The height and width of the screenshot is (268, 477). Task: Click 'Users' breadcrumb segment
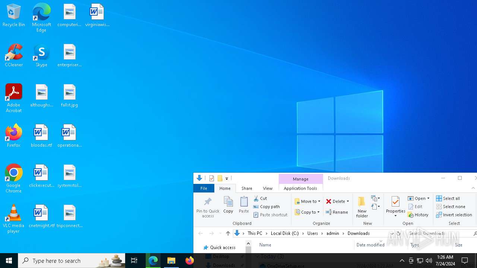point(312,233)
